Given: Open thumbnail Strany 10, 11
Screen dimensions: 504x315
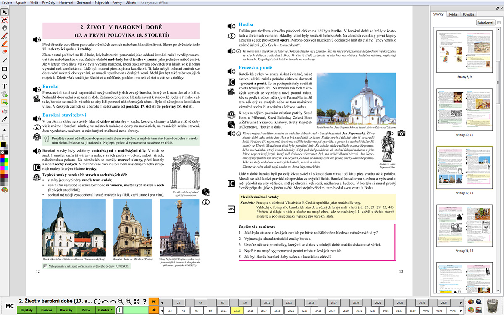Looking at the screenshot, I should tap(464, 110).
